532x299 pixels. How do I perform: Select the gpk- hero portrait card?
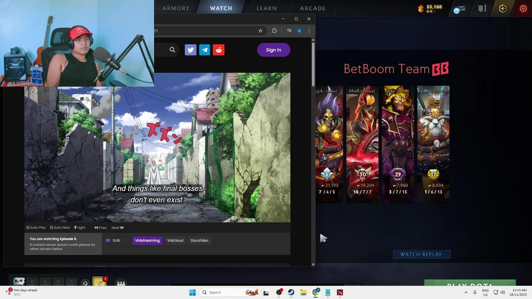click(x=329, y=144)
